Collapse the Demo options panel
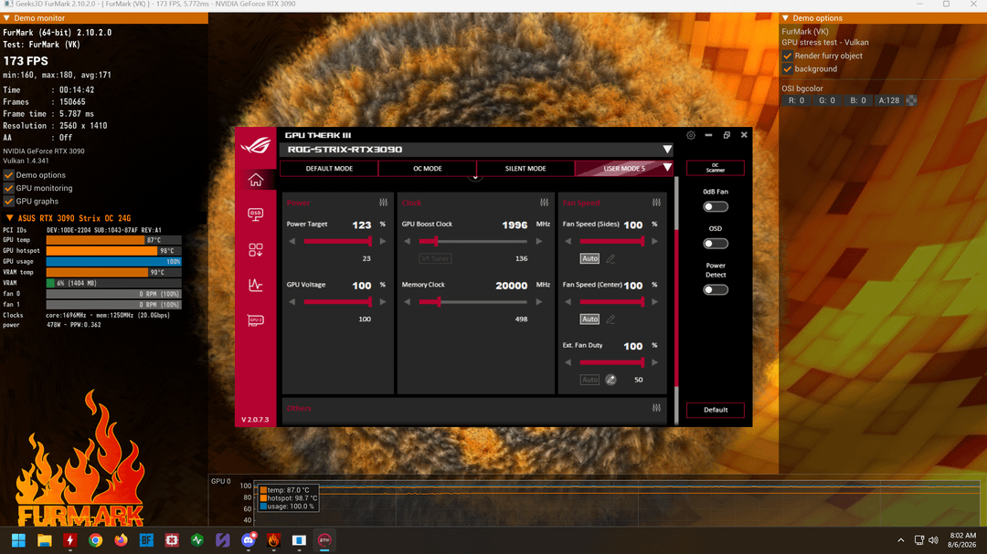The width and height of the screenshot is (987, 554). coord(786,18)
